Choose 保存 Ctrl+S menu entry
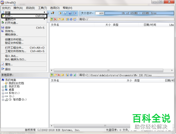 (24, 28)
